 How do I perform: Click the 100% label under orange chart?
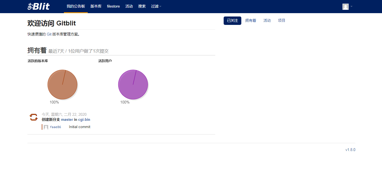point(54,102)
